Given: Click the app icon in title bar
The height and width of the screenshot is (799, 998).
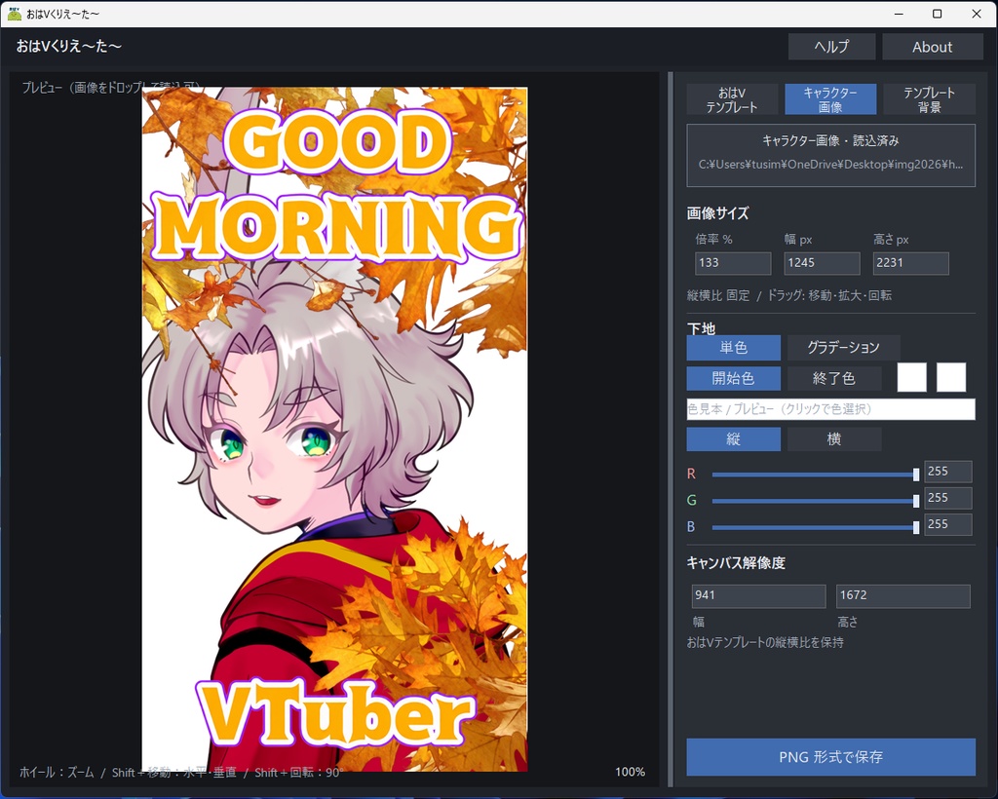Looking at the screenshot, I should 15,14.
